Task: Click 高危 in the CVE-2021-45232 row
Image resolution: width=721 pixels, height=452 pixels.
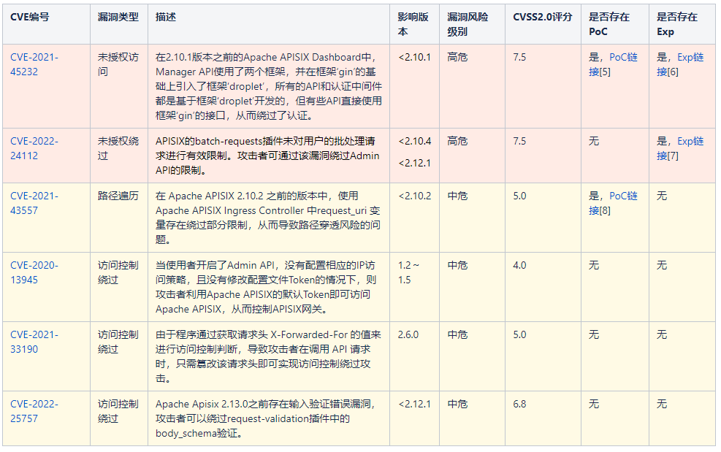Action: pos(457,58)
